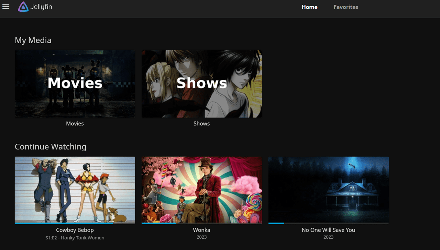The image size is (440, 250).
Task: Switch to the Home tab
Action: (309, 7)
